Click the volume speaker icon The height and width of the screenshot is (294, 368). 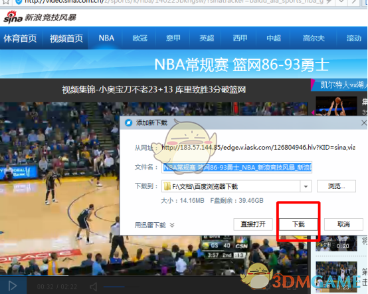[94, 287]
